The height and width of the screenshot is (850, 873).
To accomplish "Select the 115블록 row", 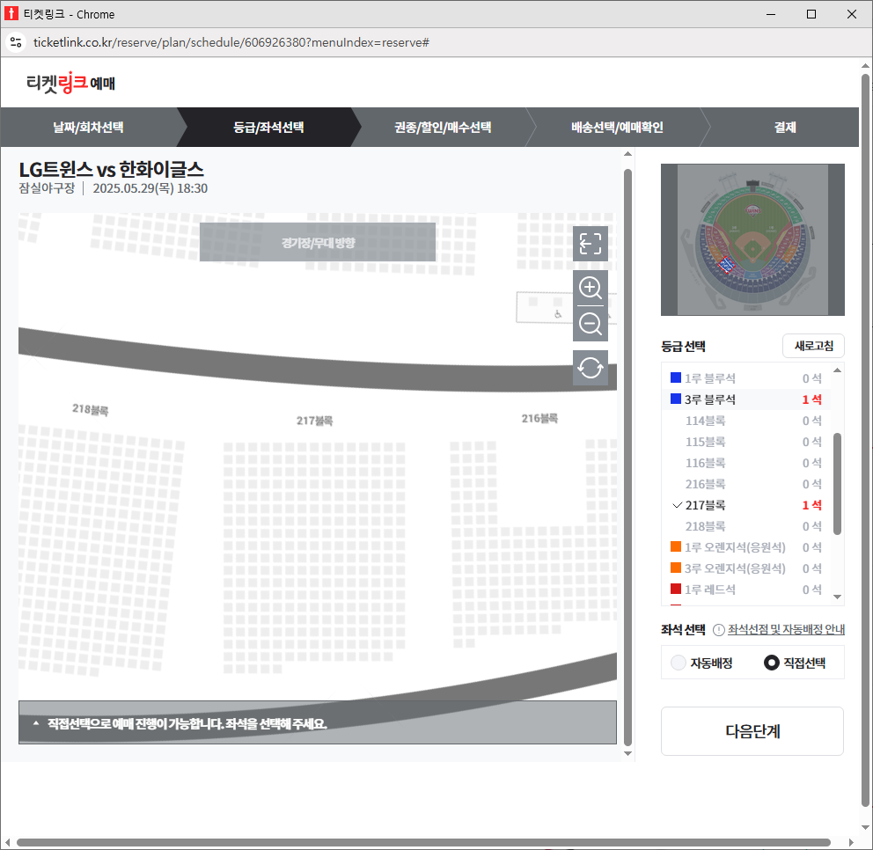I will coord(746,442).
